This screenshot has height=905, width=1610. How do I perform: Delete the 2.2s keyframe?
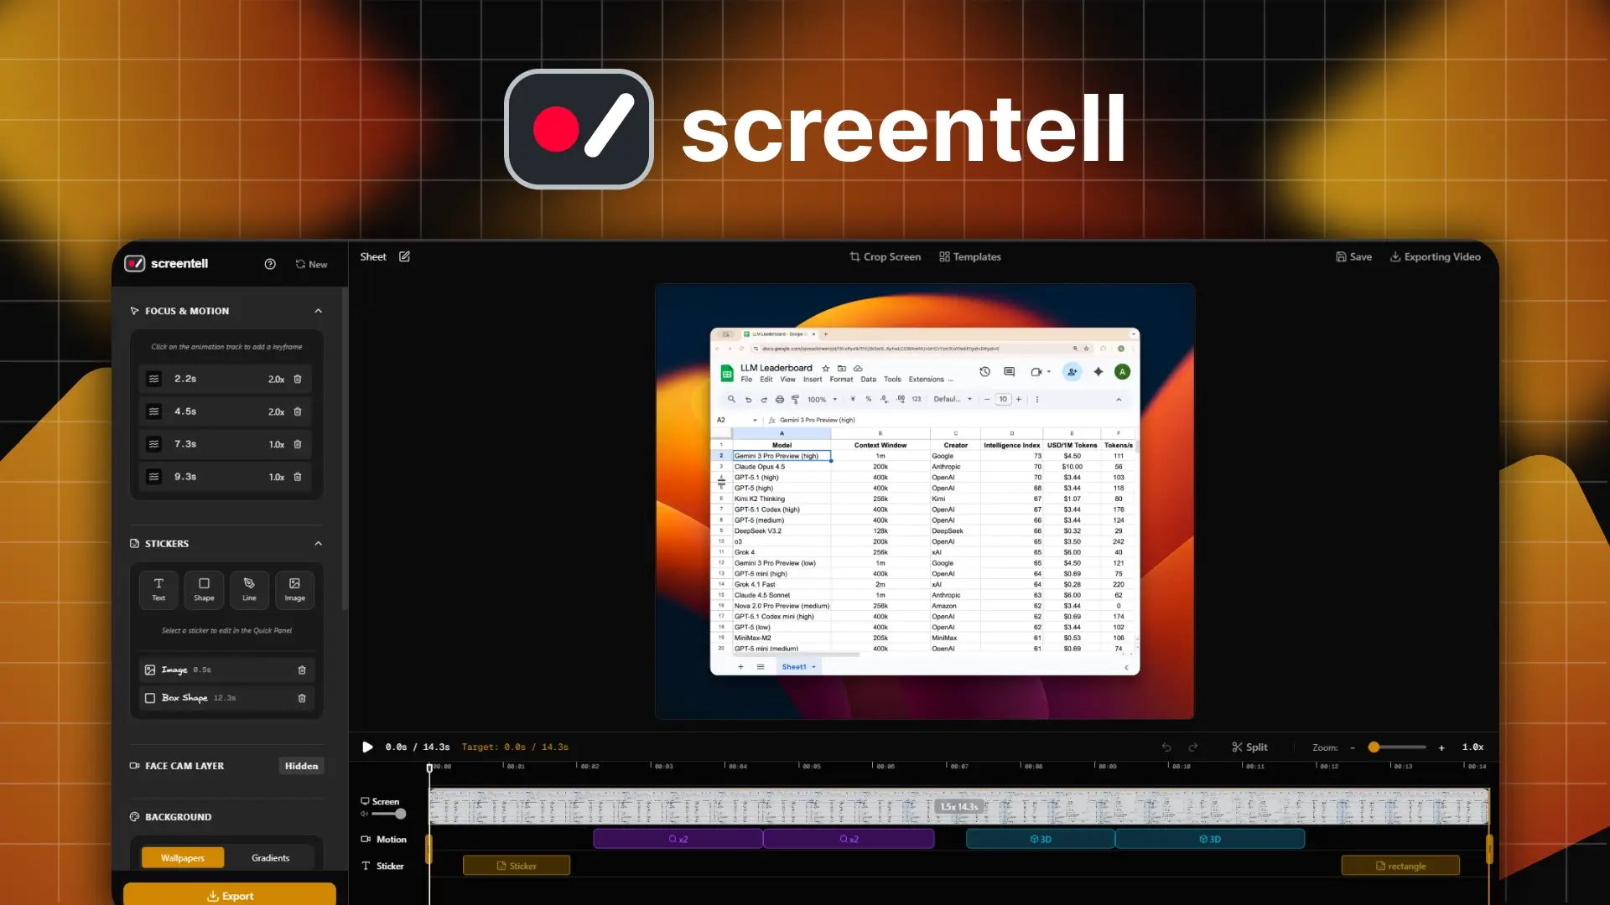(298, 379)
